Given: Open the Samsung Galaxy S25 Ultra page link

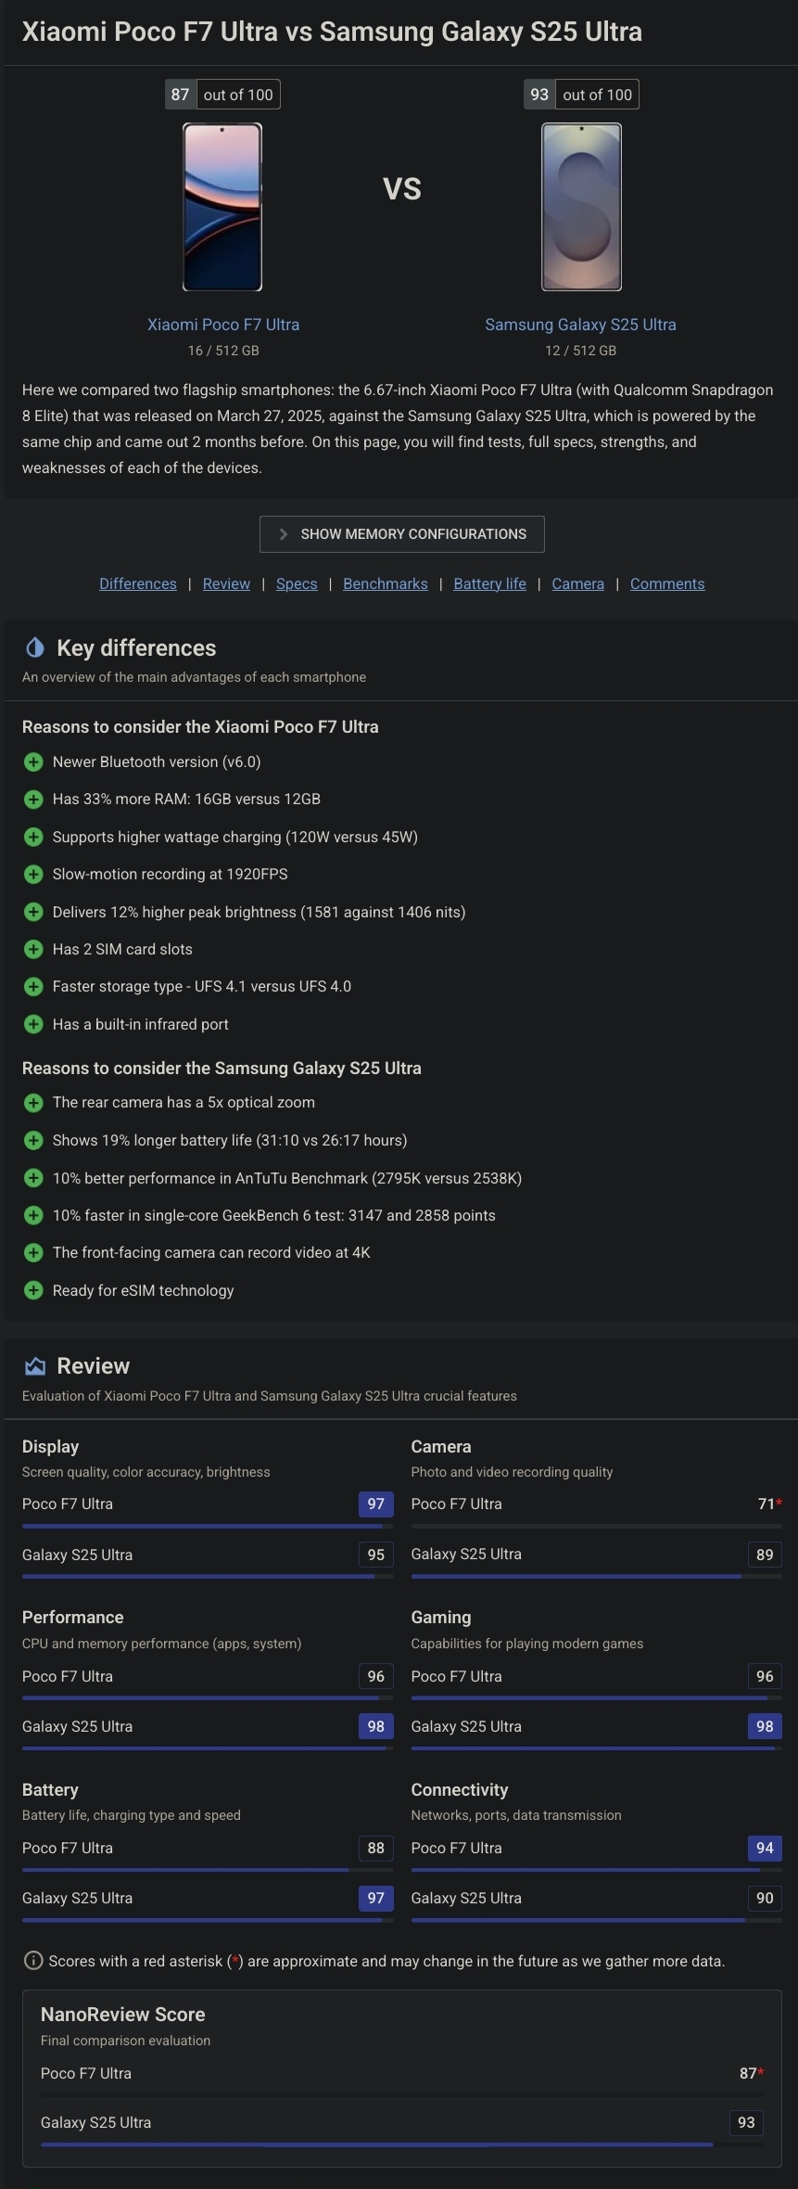Looking at the screenshot, I should [x=581, y=325].
